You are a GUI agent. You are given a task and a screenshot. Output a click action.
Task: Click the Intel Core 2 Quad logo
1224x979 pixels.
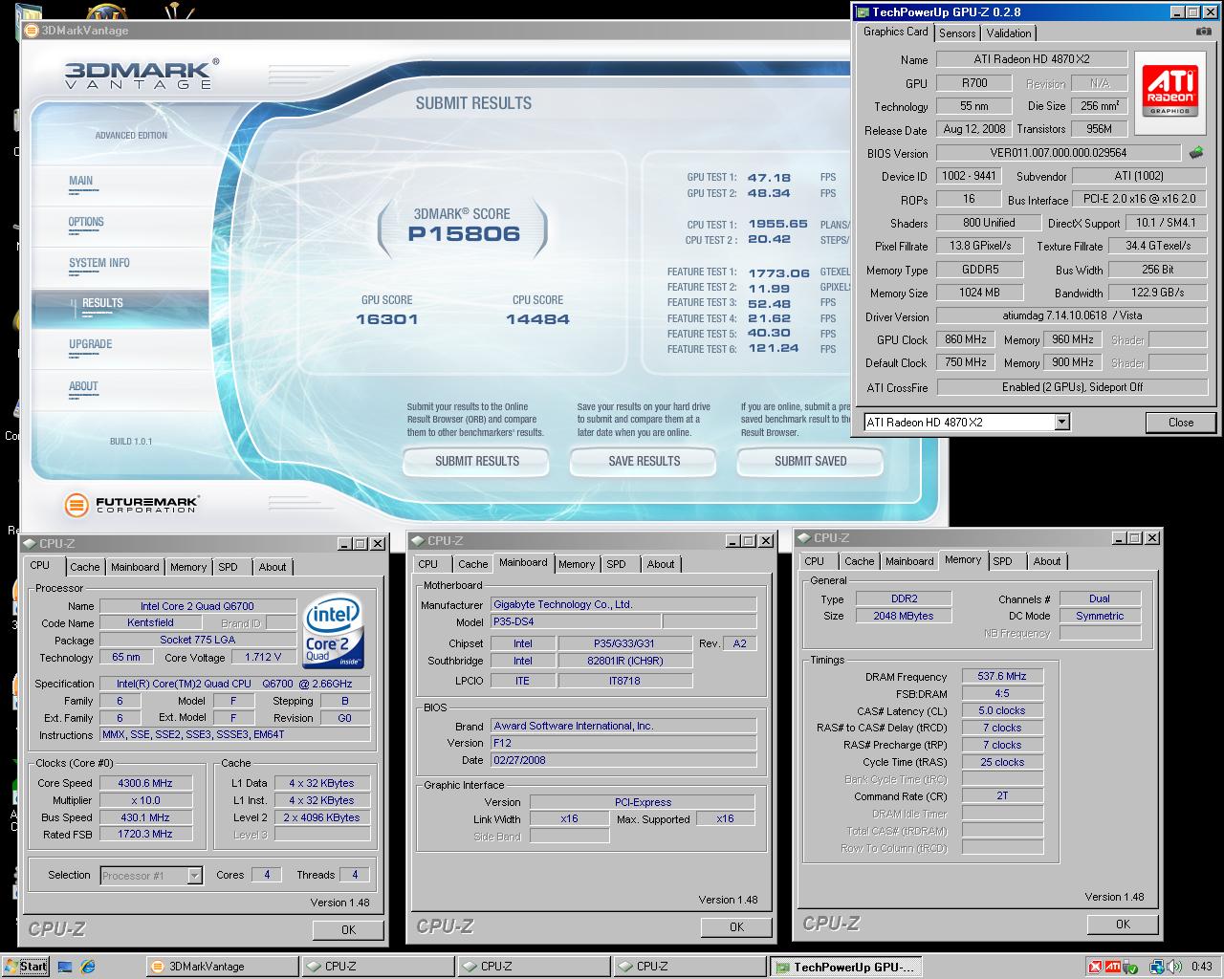[332, 632]
